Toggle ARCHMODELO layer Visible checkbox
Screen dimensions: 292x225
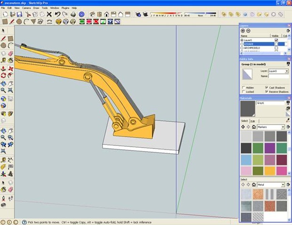[x=276, y=48]
